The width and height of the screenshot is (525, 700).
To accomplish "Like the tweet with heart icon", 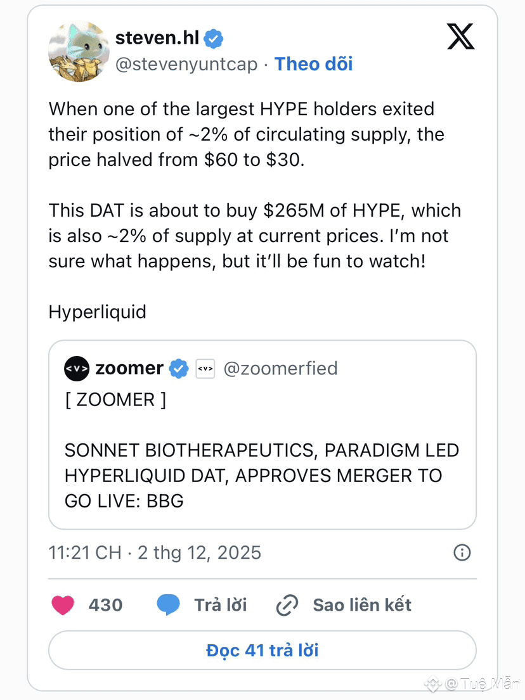I will 63,605.
